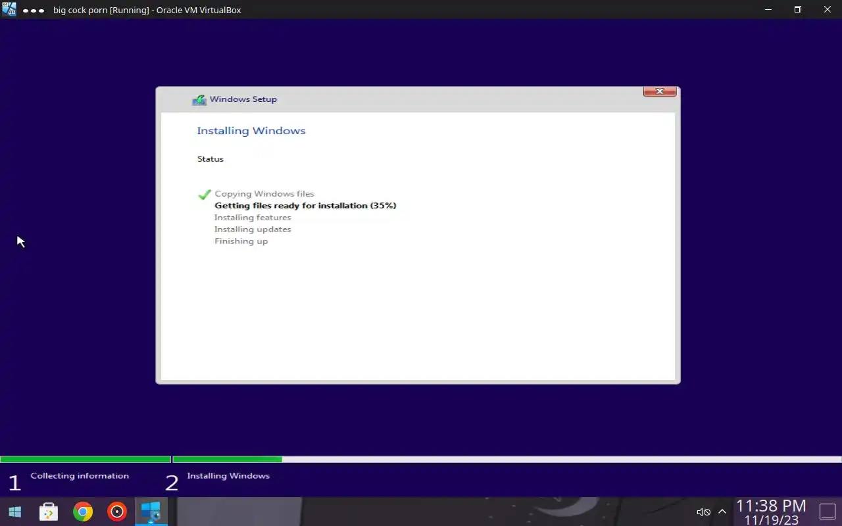The image size is (842, 526).
Task: Select the running VirtualBox VM taskbar icon
Action: tap(151, 512)
